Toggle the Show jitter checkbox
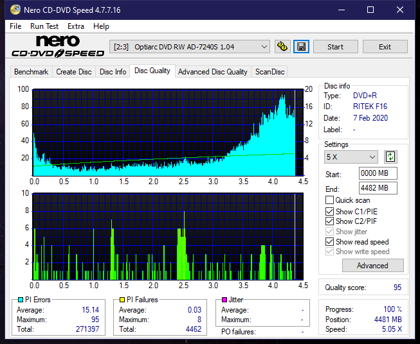Image resolution: width=420 pixels, height=344 pixels. [x=329, y=232]
